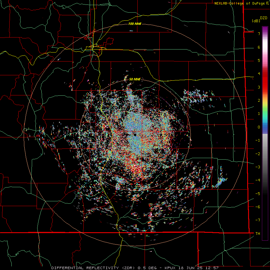Click the TH threshold label on legend
The image size is (270, 270).
[258, 234]
